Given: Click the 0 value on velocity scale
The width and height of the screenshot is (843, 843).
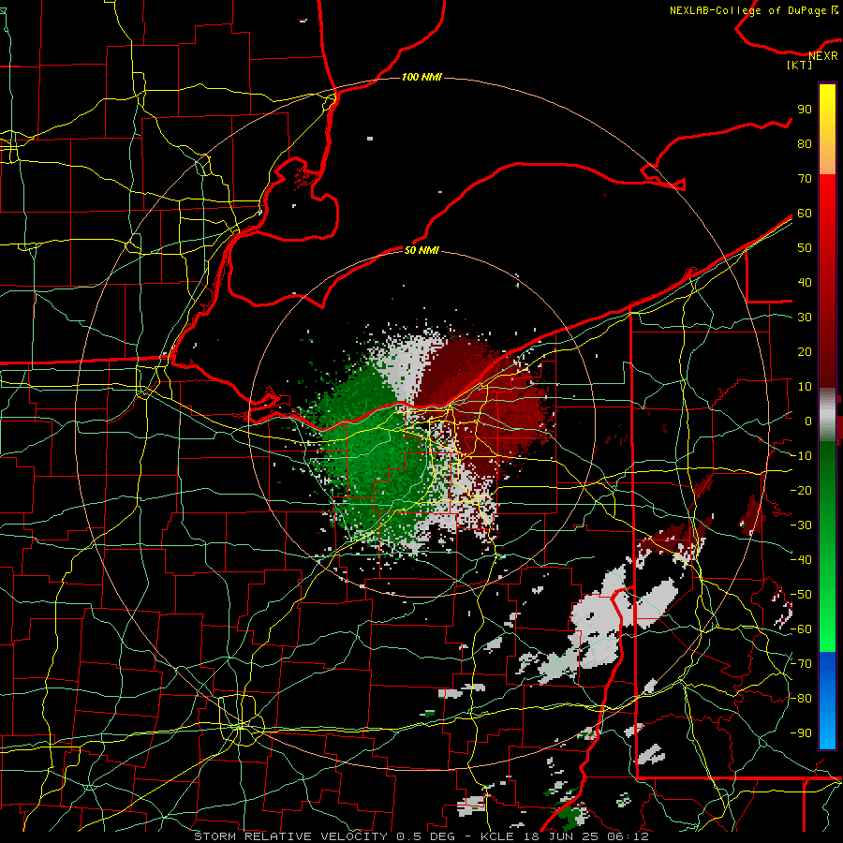Looking at the screenshot, I should [808, 421].
